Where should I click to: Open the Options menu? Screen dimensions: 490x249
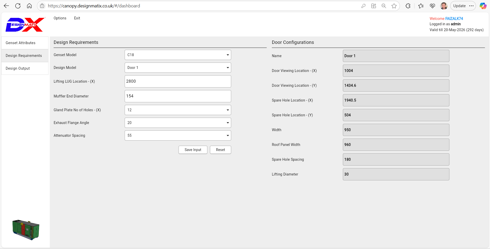click(60, 18)
